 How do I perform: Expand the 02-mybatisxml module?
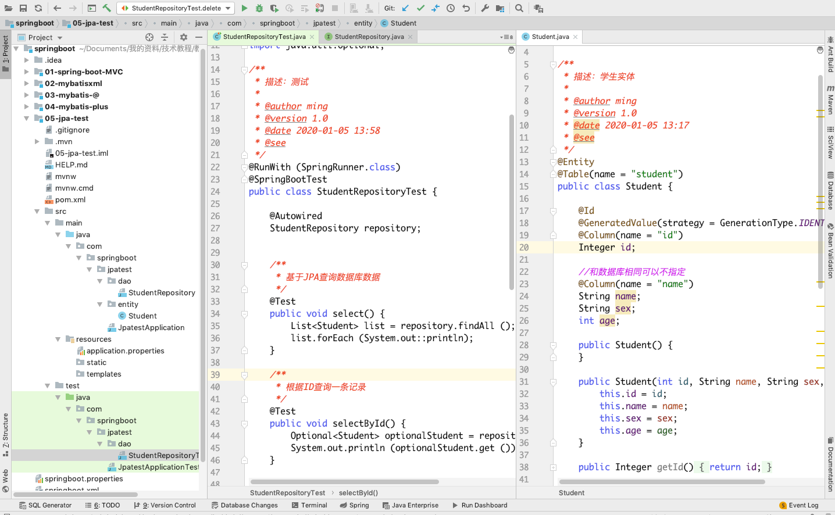pos(27,83)
